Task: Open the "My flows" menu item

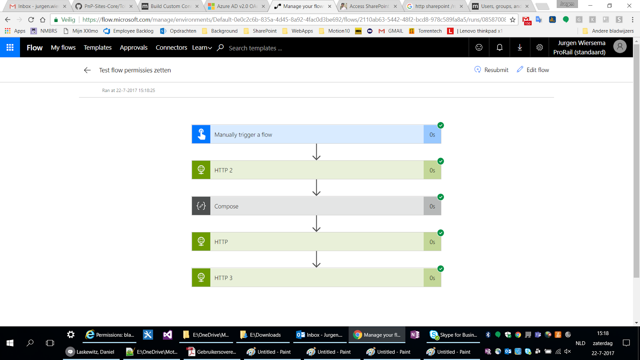Action: 63,48
